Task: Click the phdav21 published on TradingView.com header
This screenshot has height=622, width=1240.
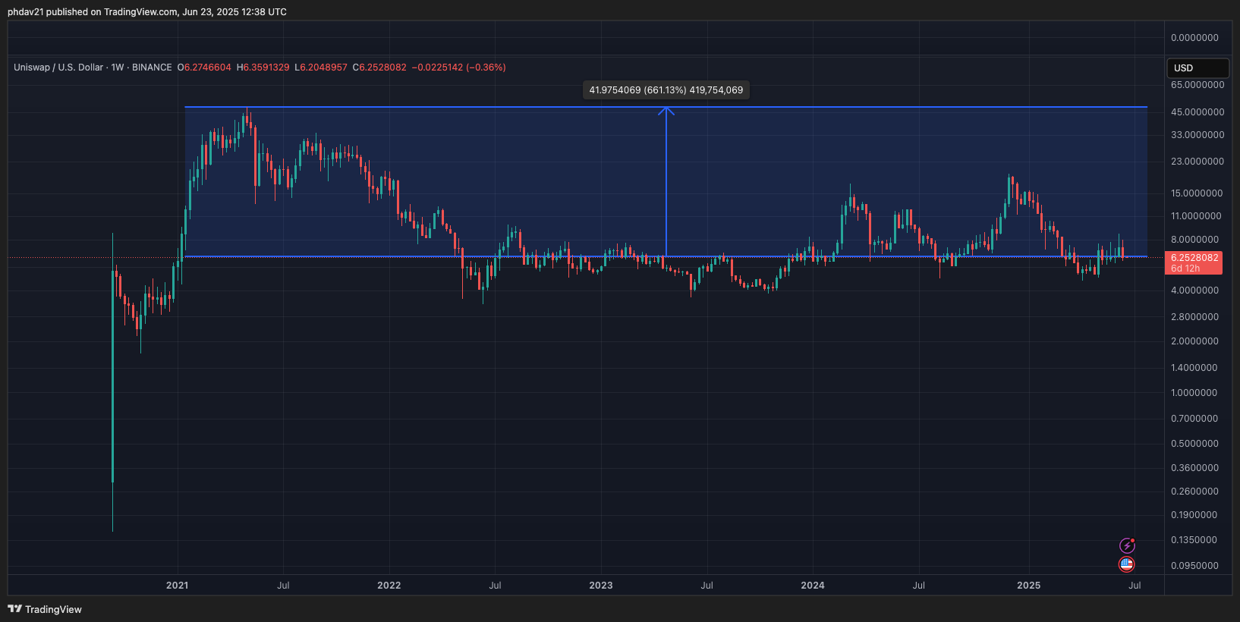Action: (147, 11)
